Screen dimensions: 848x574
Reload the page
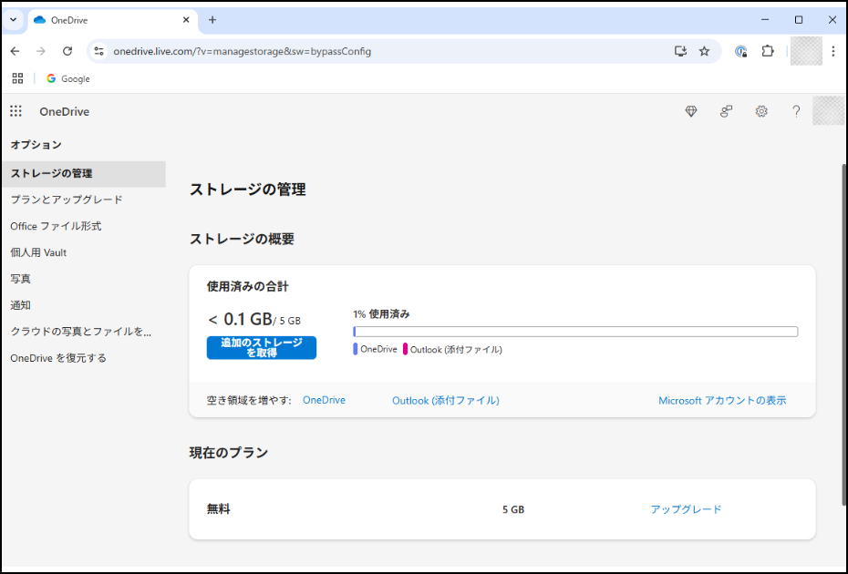click(x=67, y=51)
